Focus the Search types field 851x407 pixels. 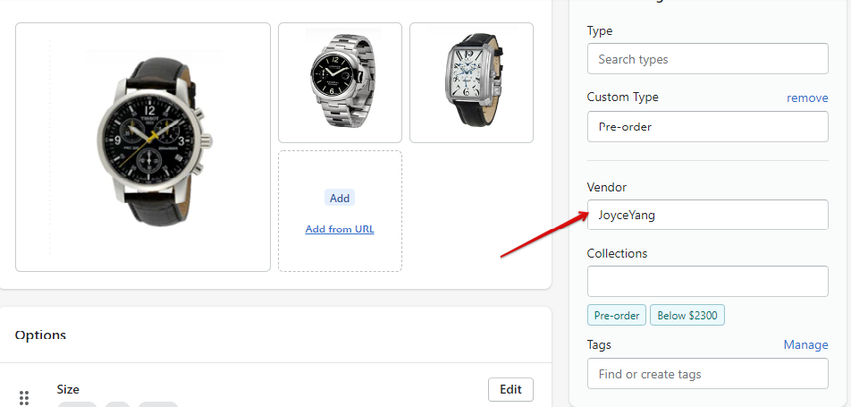click(x=707, y=59)
